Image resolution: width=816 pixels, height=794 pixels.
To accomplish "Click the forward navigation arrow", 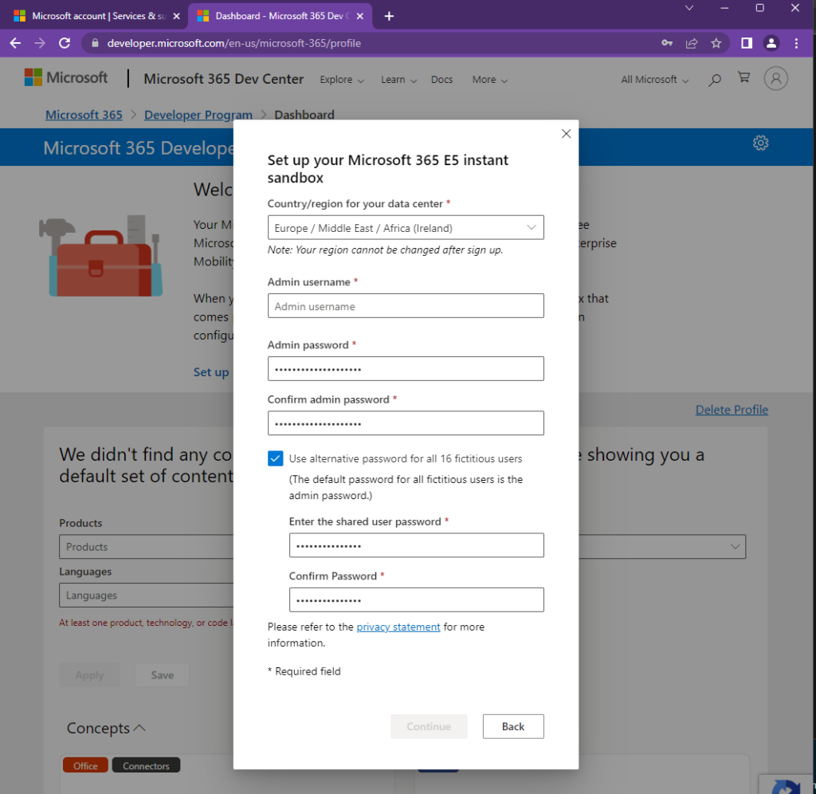I will [40, 43].
